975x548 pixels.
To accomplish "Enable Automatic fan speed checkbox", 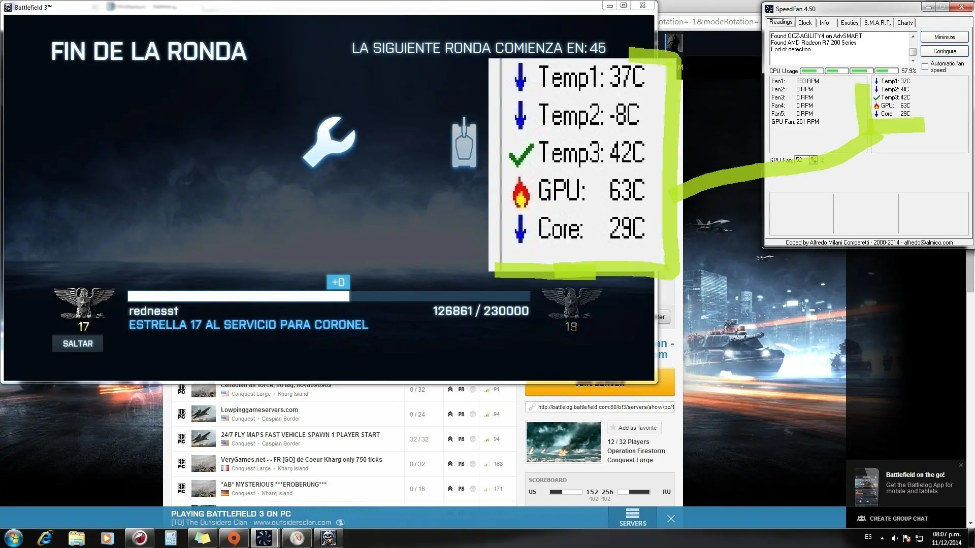I will pos(925,66).
